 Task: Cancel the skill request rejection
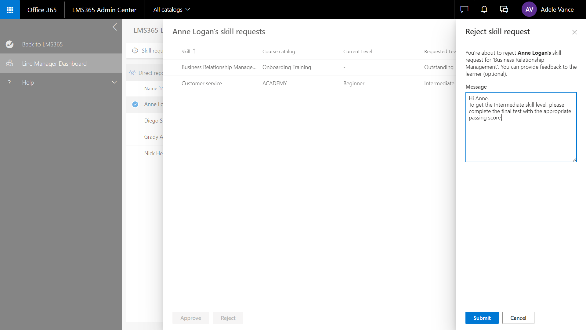pyautogui.click(x=518, y=318)
